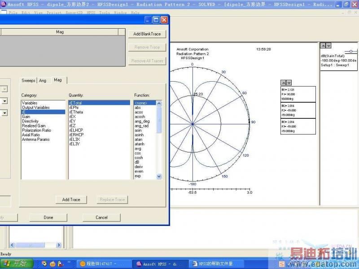The width and height of the screenshot is (359, 269).
Task: Switch to the Sweeps tab
Action: point(28,81)
